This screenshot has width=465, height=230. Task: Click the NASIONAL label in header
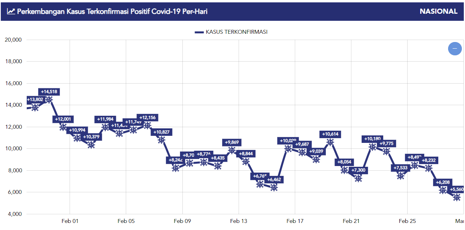(x=438, y=11)
